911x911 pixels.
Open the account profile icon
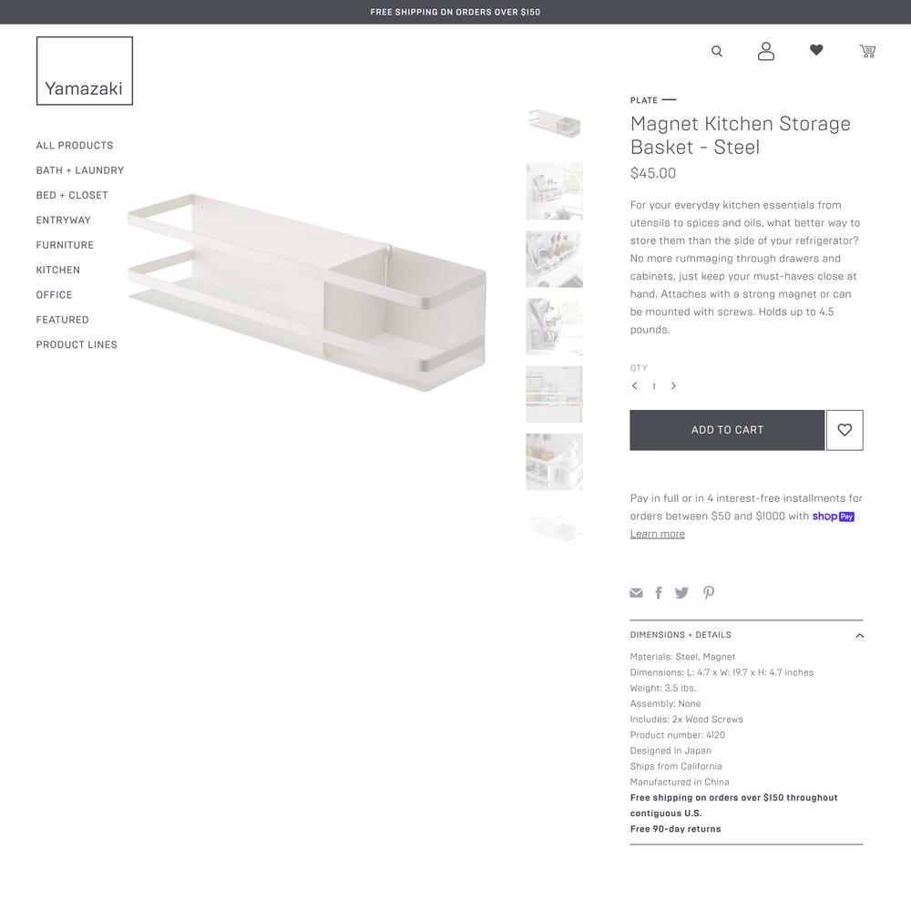pyautogui.click(x=766, y=51)
